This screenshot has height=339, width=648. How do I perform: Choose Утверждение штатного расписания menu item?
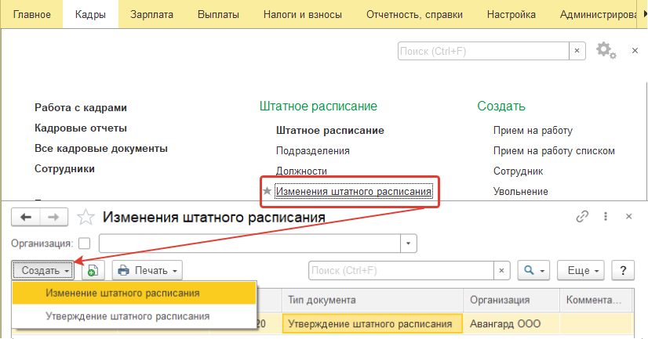point(134,316)
